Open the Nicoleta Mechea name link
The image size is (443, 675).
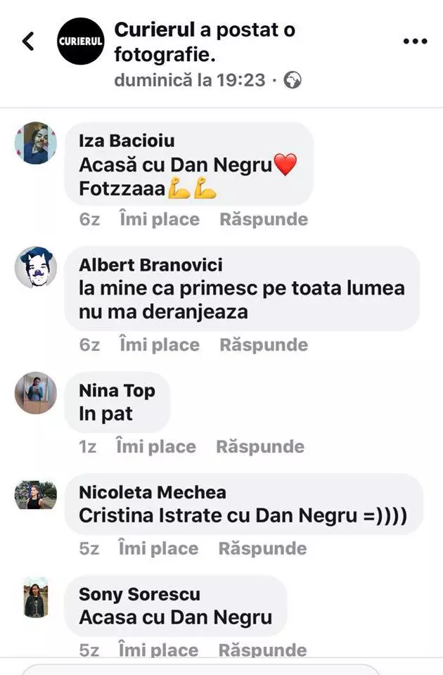pos(153,492)
